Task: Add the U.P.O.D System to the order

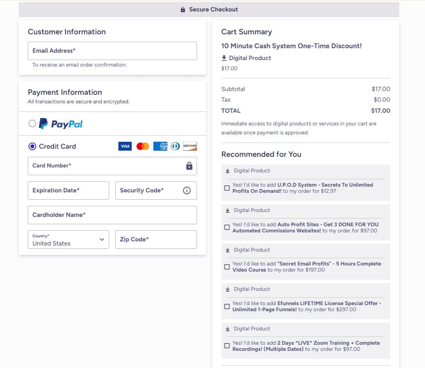Action: [227, 187]
